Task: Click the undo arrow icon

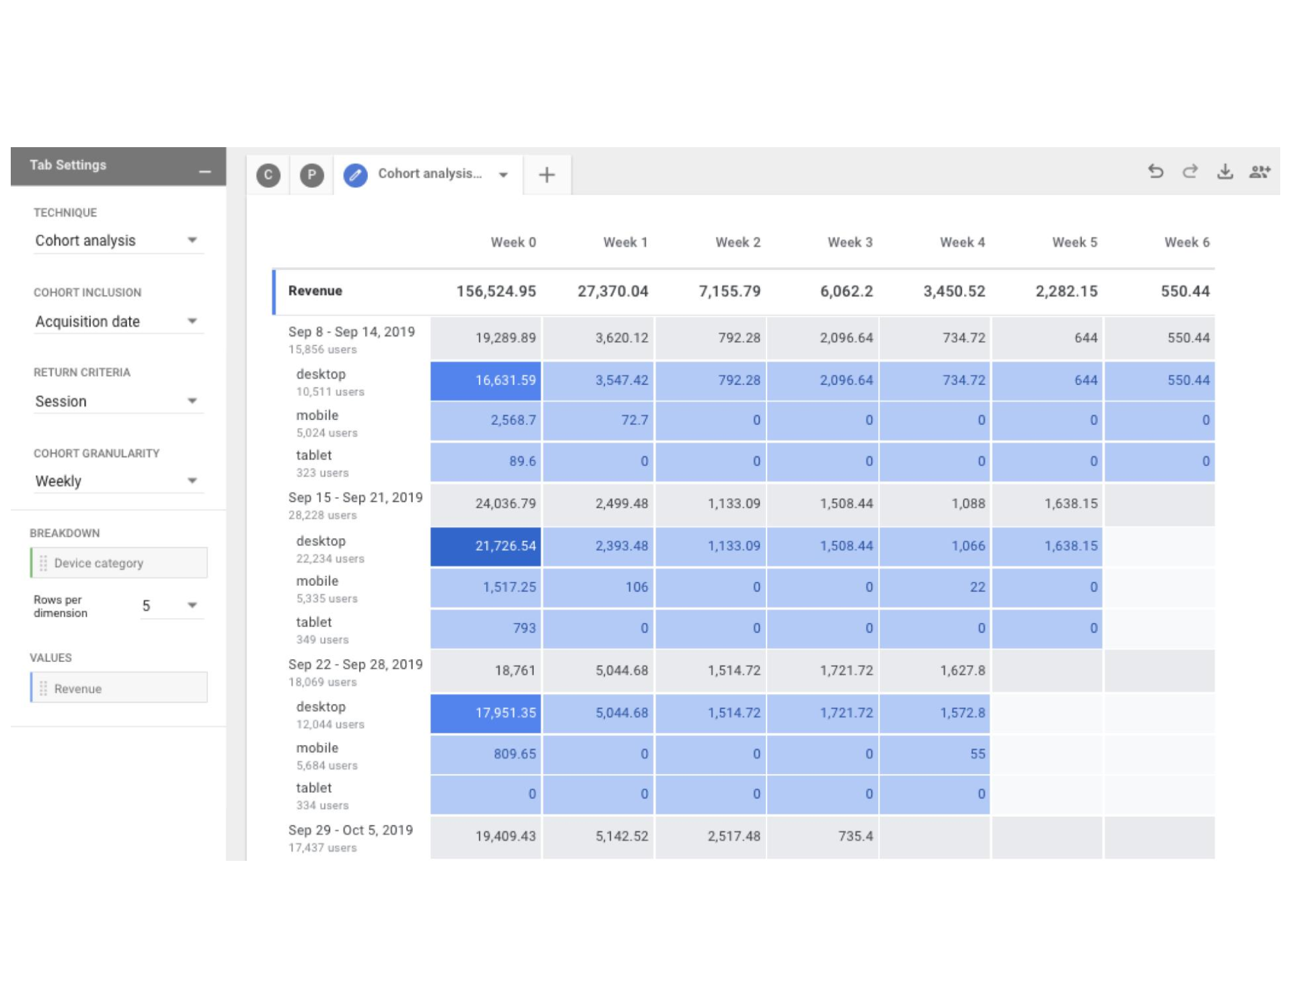Action: coord(1155,171)
